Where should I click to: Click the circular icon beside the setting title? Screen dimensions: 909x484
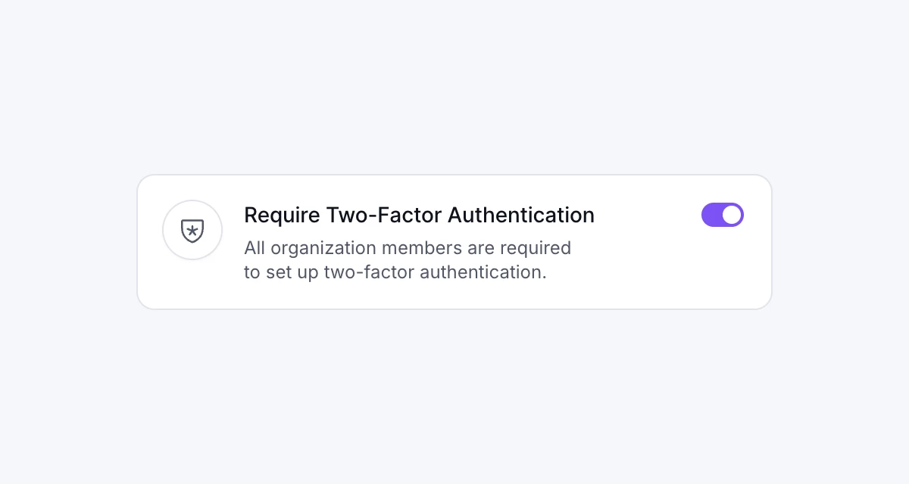(192, 230)
